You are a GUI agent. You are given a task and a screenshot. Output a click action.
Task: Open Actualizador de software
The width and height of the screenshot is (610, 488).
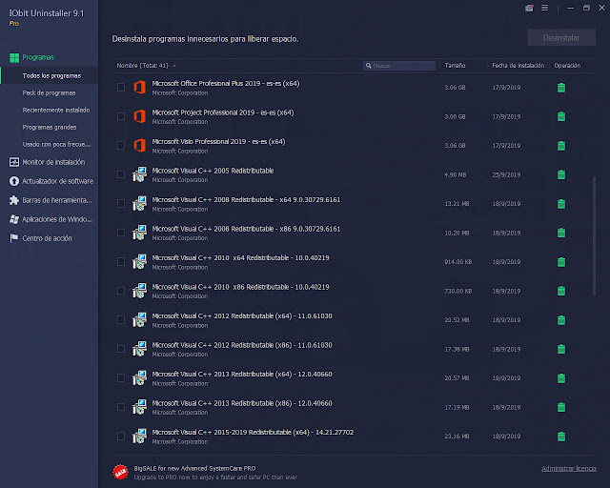[51, 181]
